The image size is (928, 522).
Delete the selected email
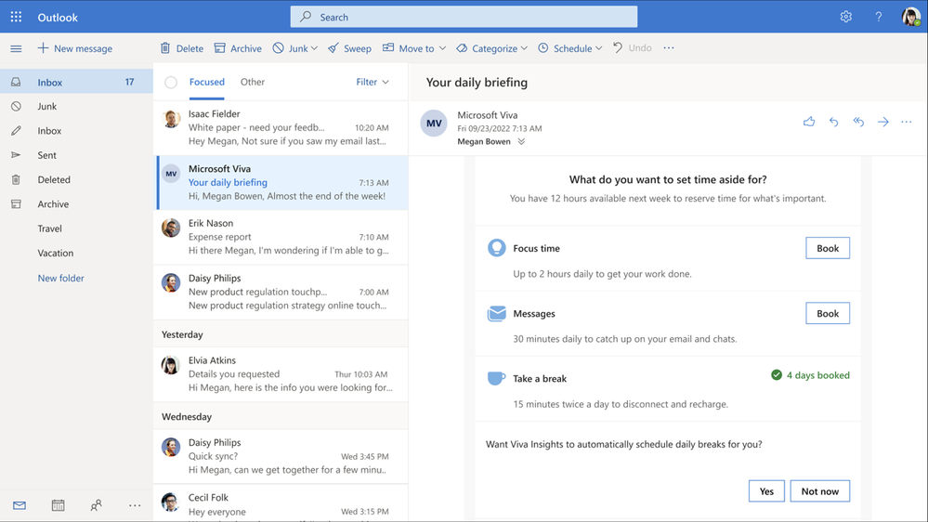click(182, 48)
